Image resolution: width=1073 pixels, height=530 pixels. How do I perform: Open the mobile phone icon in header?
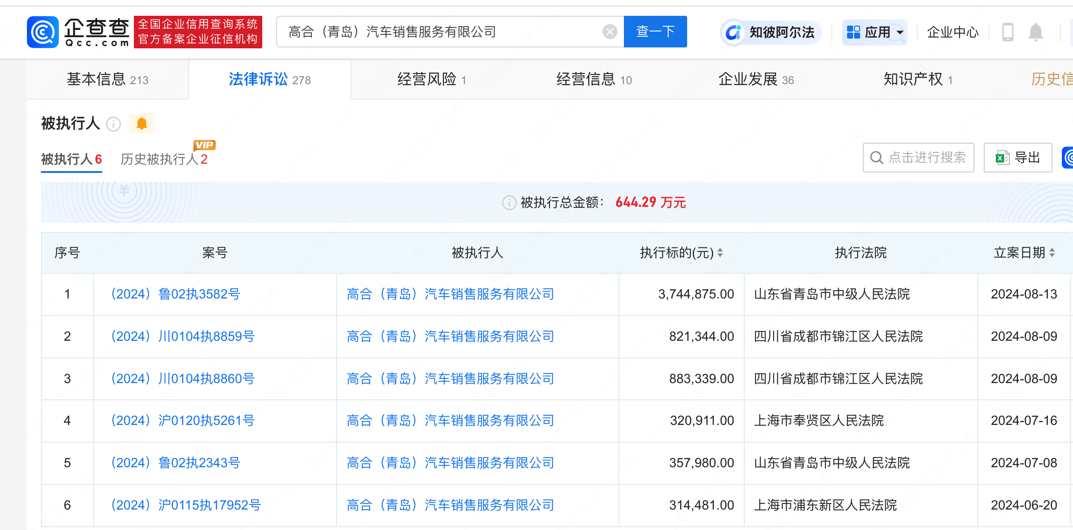click(x=1007, y=33)
